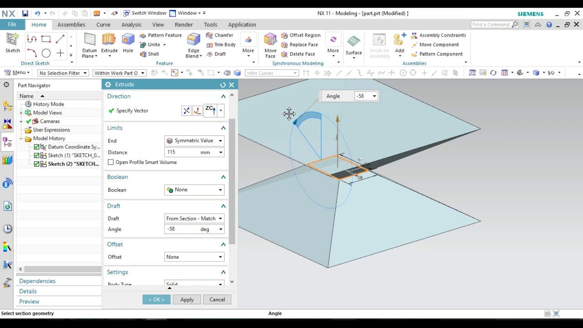Expand the Preview panel

(x=29, y=302)
